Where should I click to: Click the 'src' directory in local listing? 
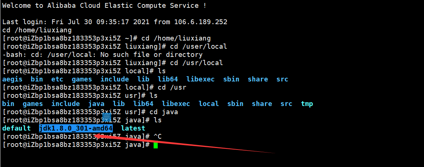coord(282,80)
